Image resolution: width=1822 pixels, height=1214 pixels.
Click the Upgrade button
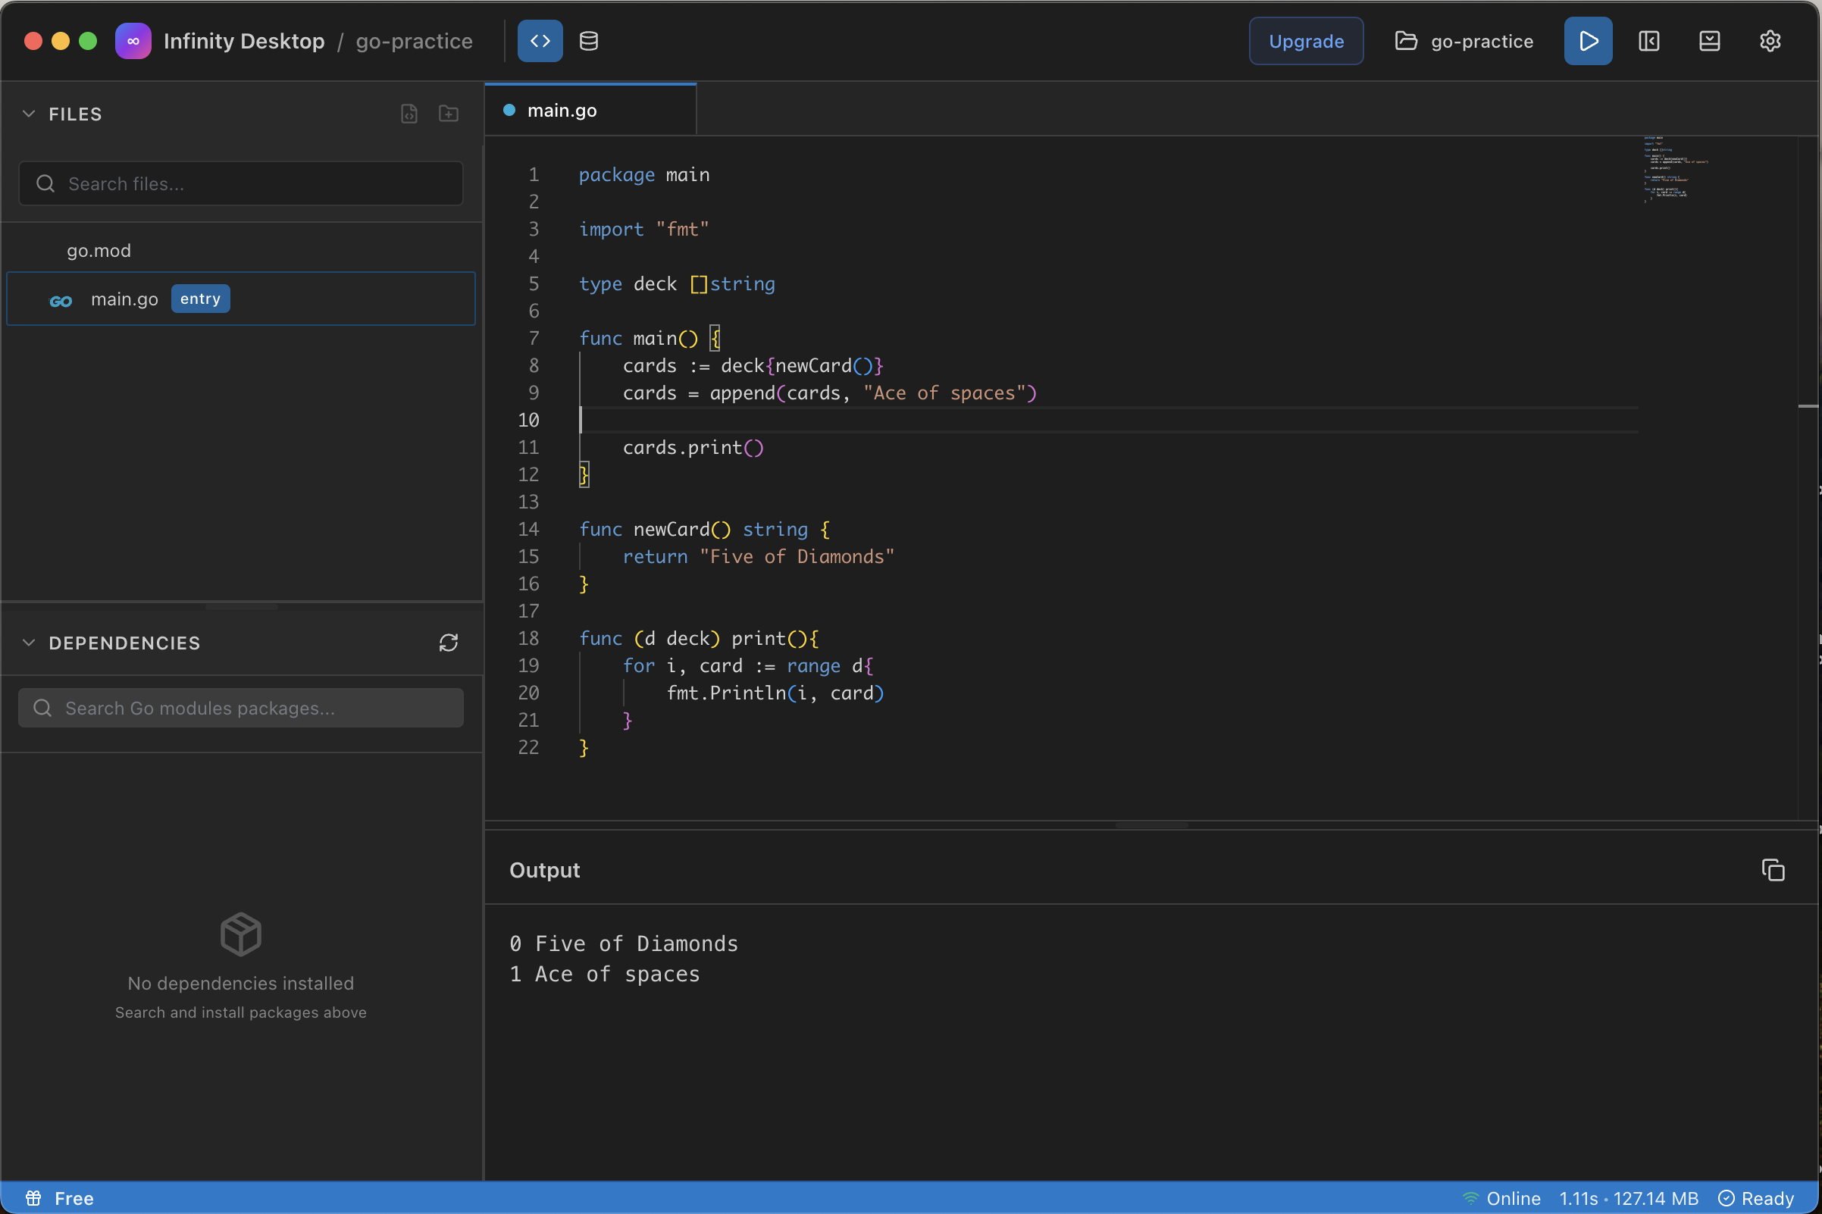click(1306, 40)
